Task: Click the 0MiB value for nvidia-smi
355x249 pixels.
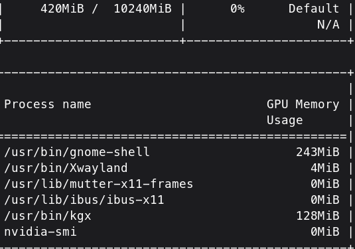Action: click(x=325, y=232)
